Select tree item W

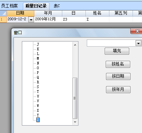[x=38, y=106]
